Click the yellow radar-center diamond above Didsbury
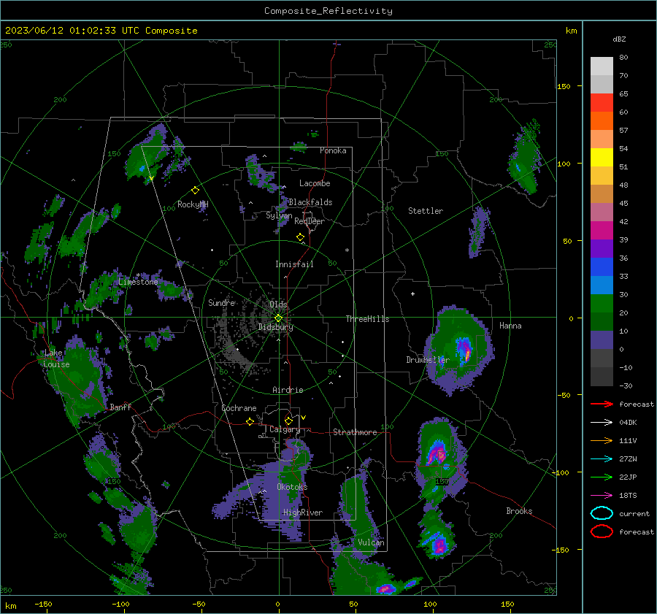Viewport: 657px width, 614px height. (278, 318)
